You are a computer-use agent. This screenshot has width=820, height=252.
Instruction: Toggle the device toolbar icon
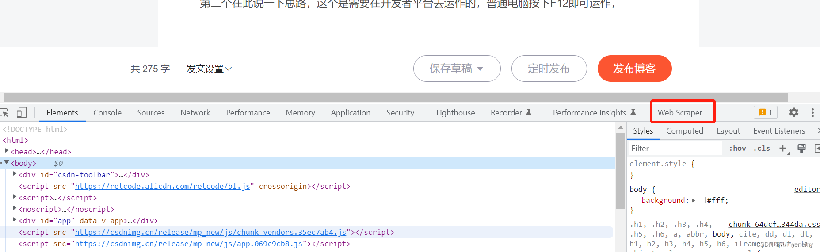coord(21,113)
